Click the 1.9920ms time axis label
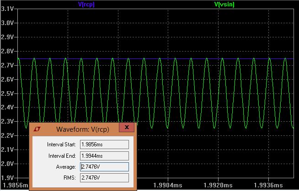The height and width of the screenshot is (191, 299). point(218,185)
